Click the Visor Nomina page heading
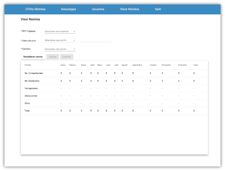 (30, 19)
